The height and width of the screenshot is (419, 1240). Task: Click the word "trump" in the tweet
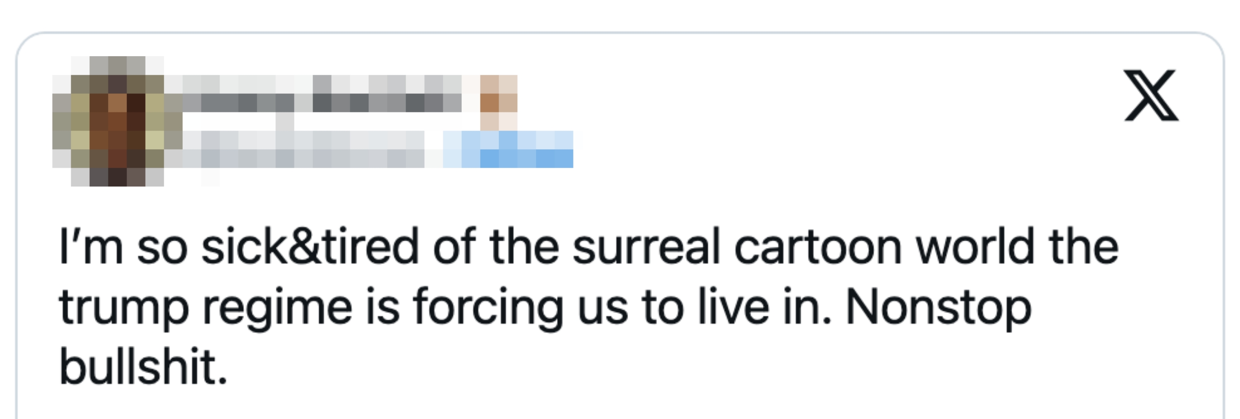pyautogui.click(x=124, y=309)
